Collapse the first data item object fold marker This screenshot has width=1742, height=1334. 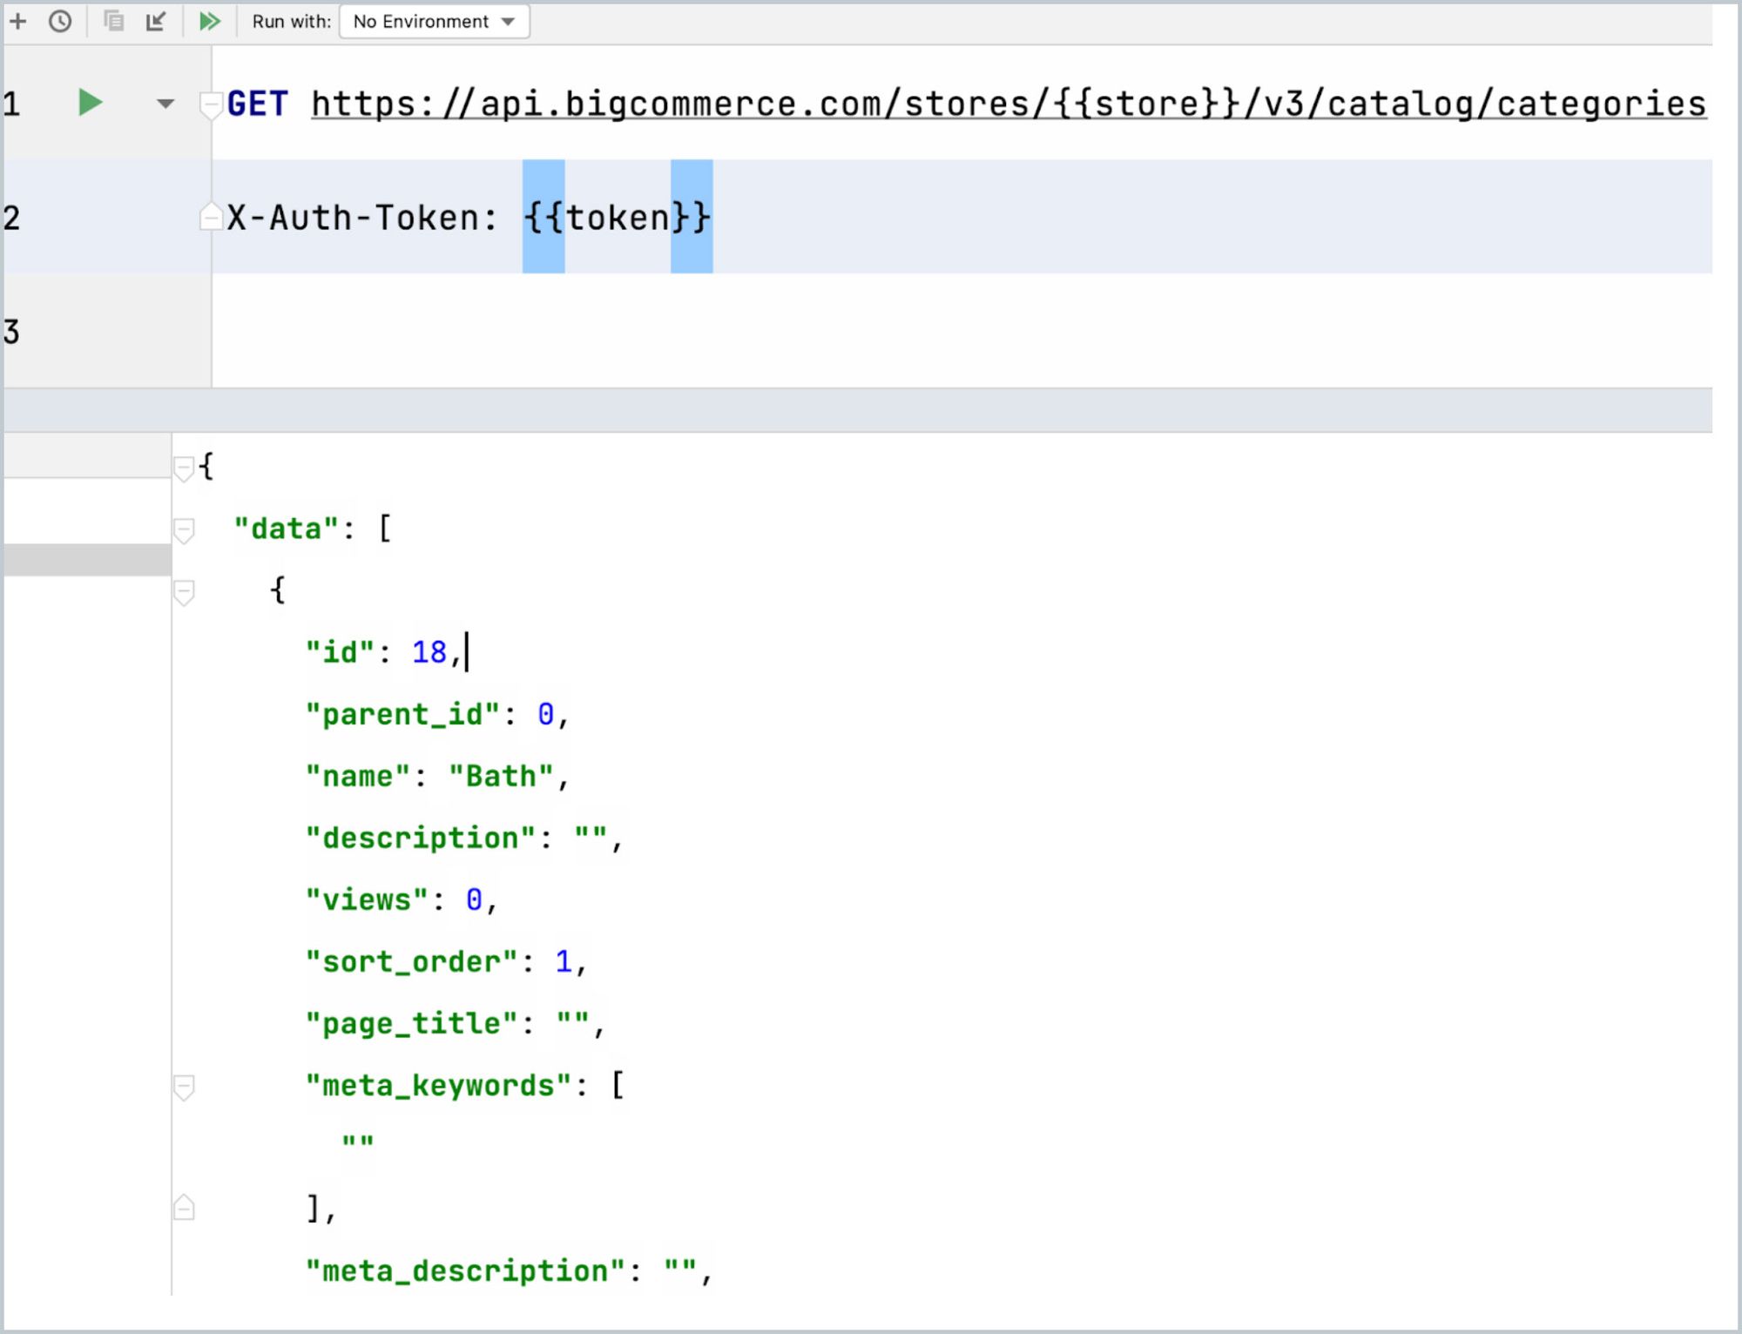184,592
